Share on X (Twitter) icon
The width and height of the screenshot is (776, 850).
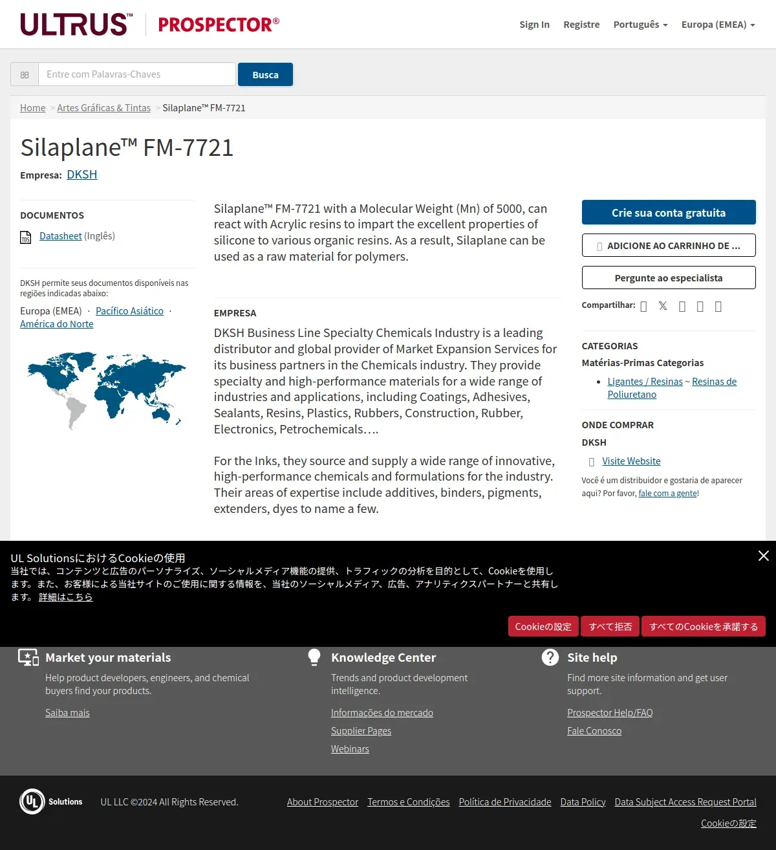[x=663, y=306]
